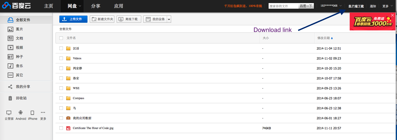Go to the 主页 home tab
This screenshot has width=397, height=140.
point(49,6)
